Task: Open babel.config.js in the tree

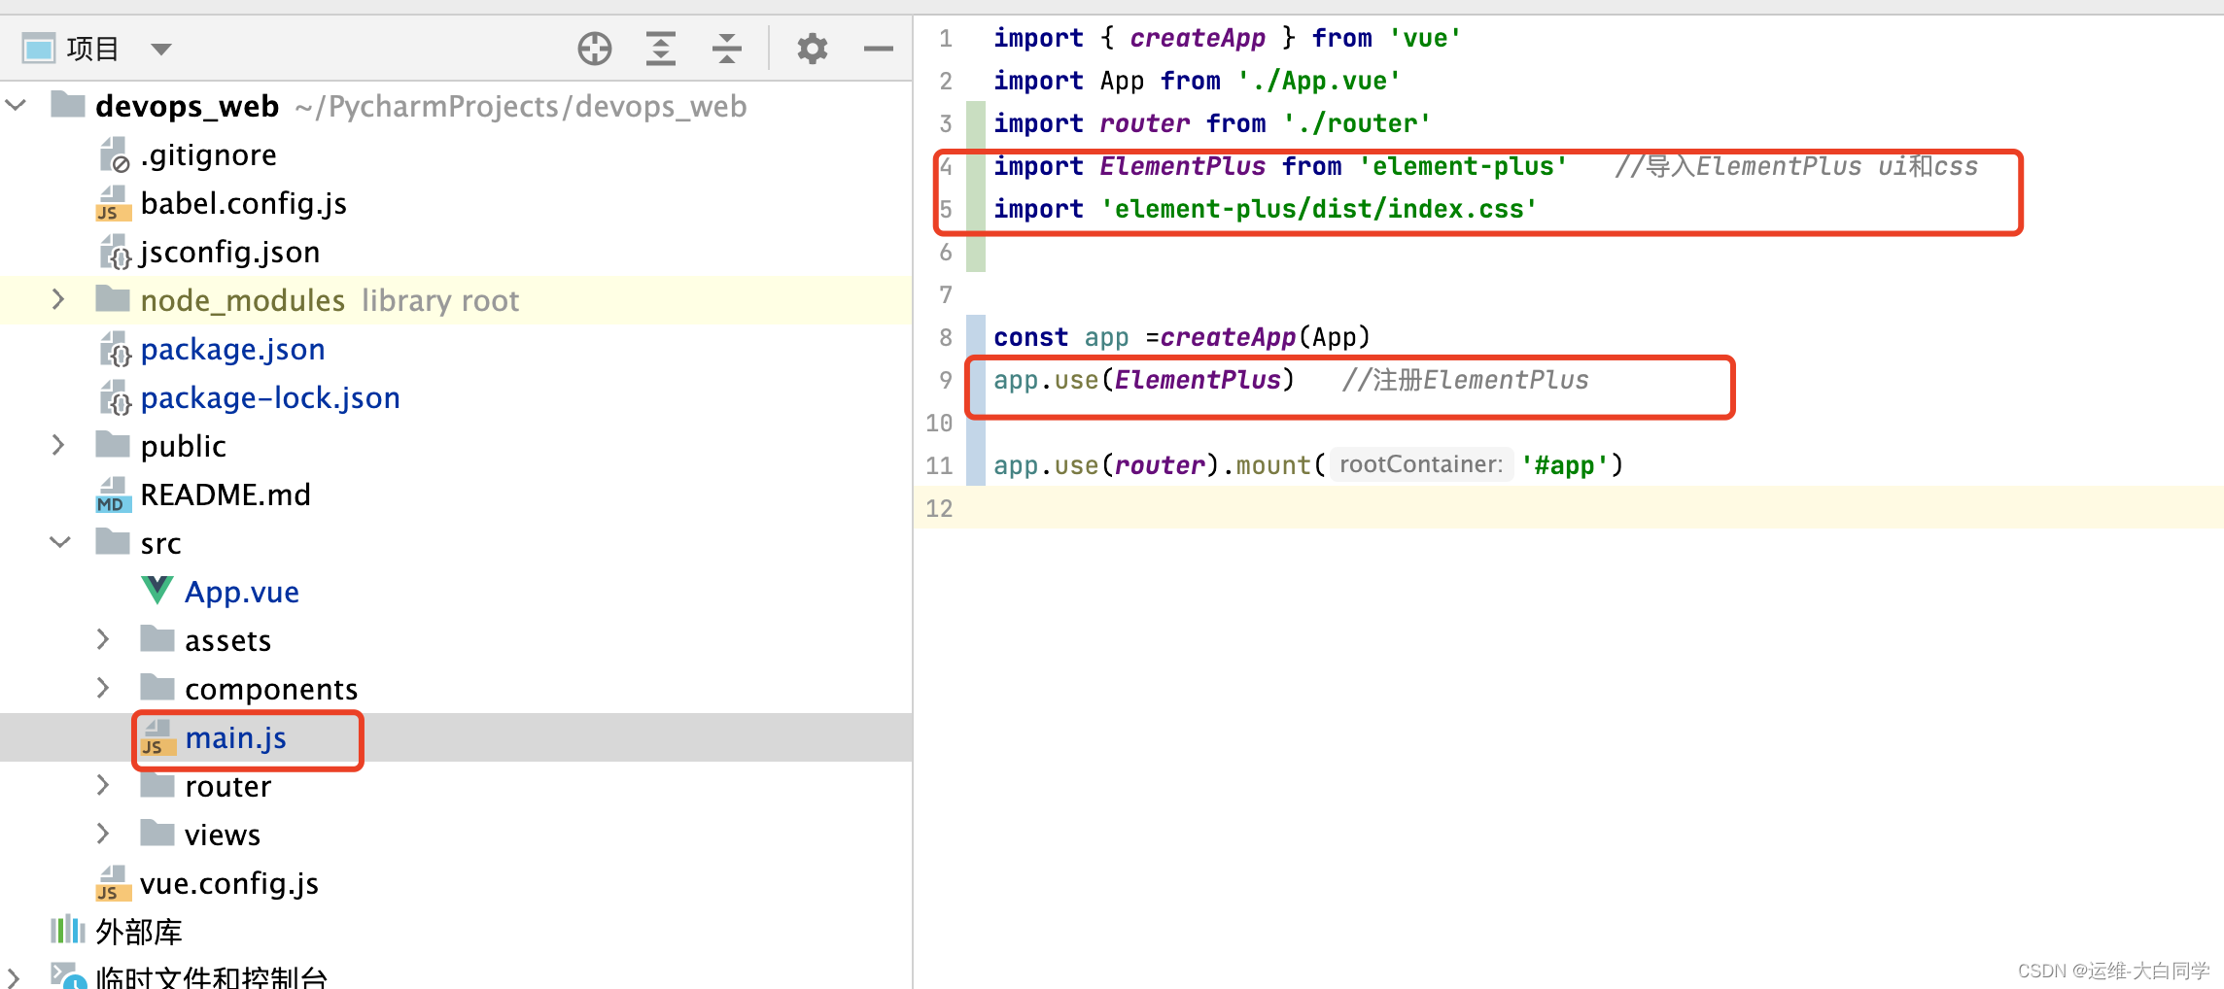Action: point(243,204)
